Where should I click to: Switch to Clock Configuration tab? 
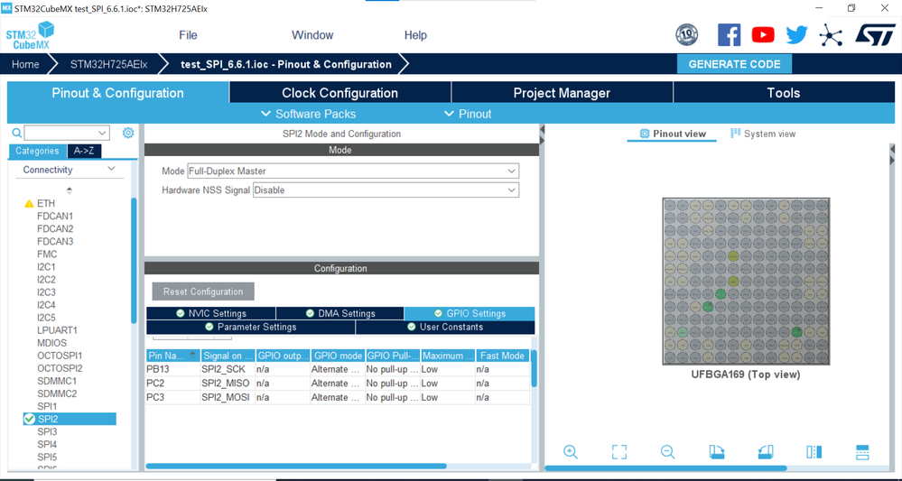[340, 93]
